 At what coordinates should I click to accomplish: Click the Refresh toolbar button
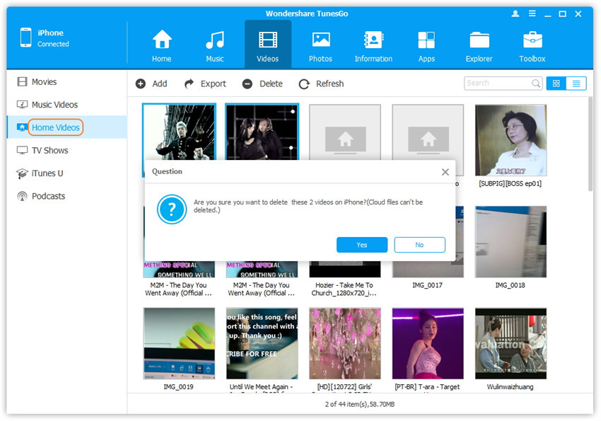coord(322,83)
